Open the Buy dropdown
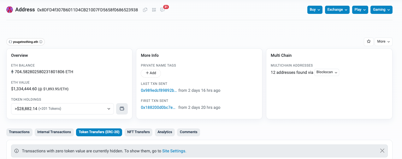The width and height of the screenshot is (402, 159). point(315,10)
